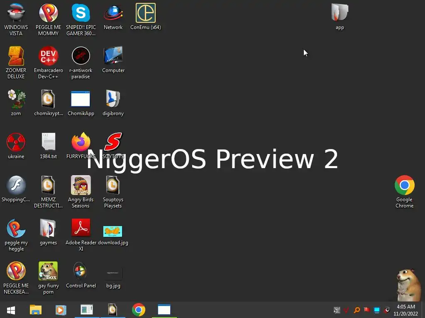Click the red checkmark tray icon
Screen dimensions: 425x318
(347, 310)
